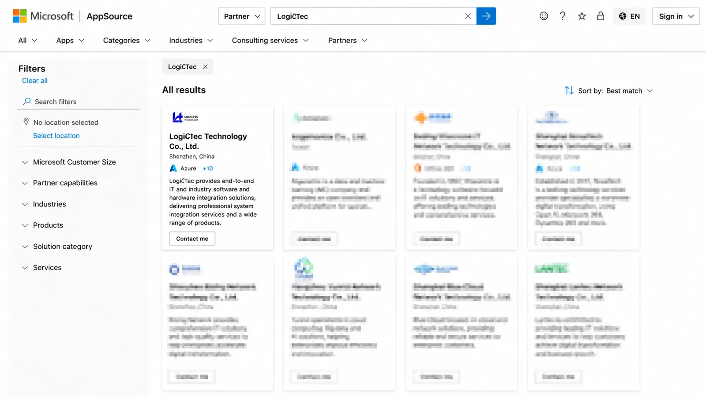Open the Consulting services menu
706x397 pixels.
(x=270, y=40)
